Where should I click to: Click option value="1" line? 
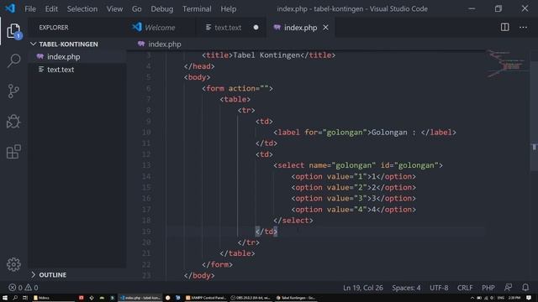click(353, 176)
